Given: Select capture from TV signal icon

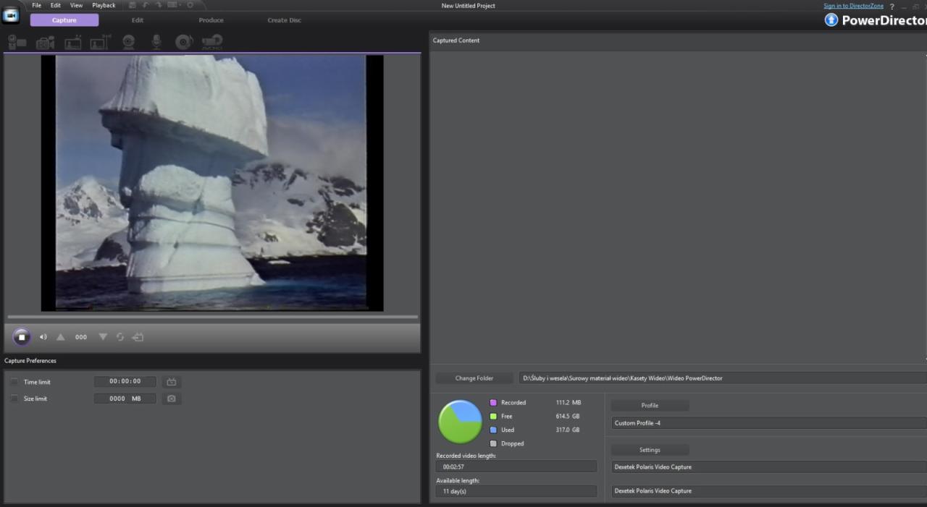Looking at the screenshot, I should [72, 43].
